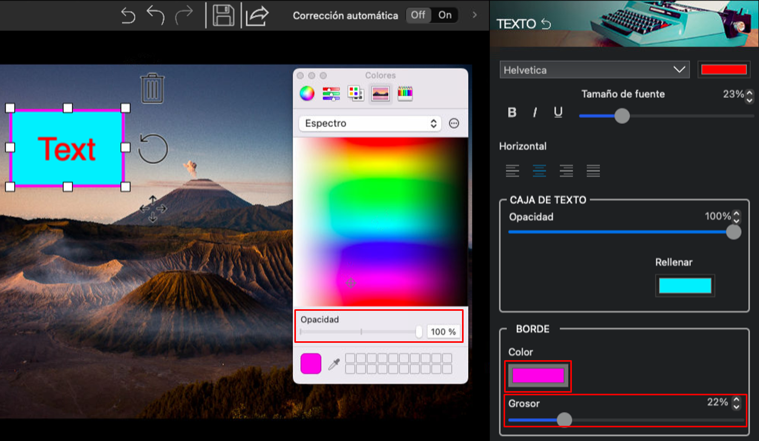Toggle underline text formatting
Screen dimensions: 759x441
558,112
